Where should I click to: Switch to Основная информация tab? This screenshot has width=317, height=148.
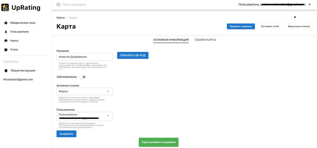click(171, 40)
